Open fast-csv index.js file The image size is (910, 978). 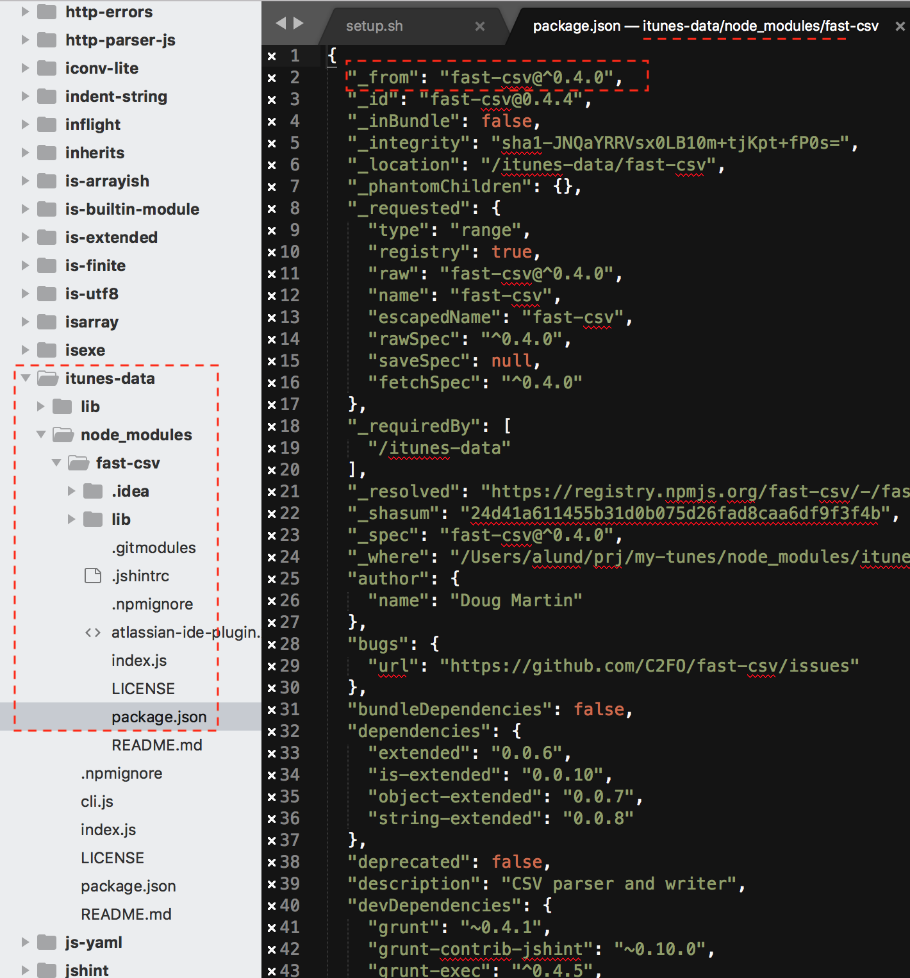[139, 661]
